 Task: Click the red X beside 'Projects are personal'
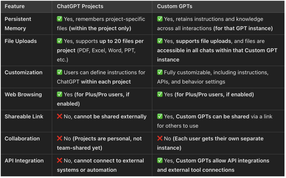pyautogui.click(x=59, y=139)
